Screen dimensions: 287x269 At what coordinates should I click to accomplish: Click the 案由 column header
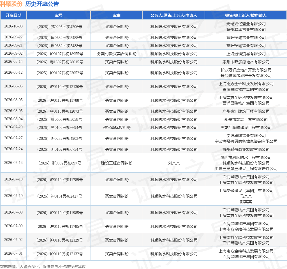click(117, 15)
